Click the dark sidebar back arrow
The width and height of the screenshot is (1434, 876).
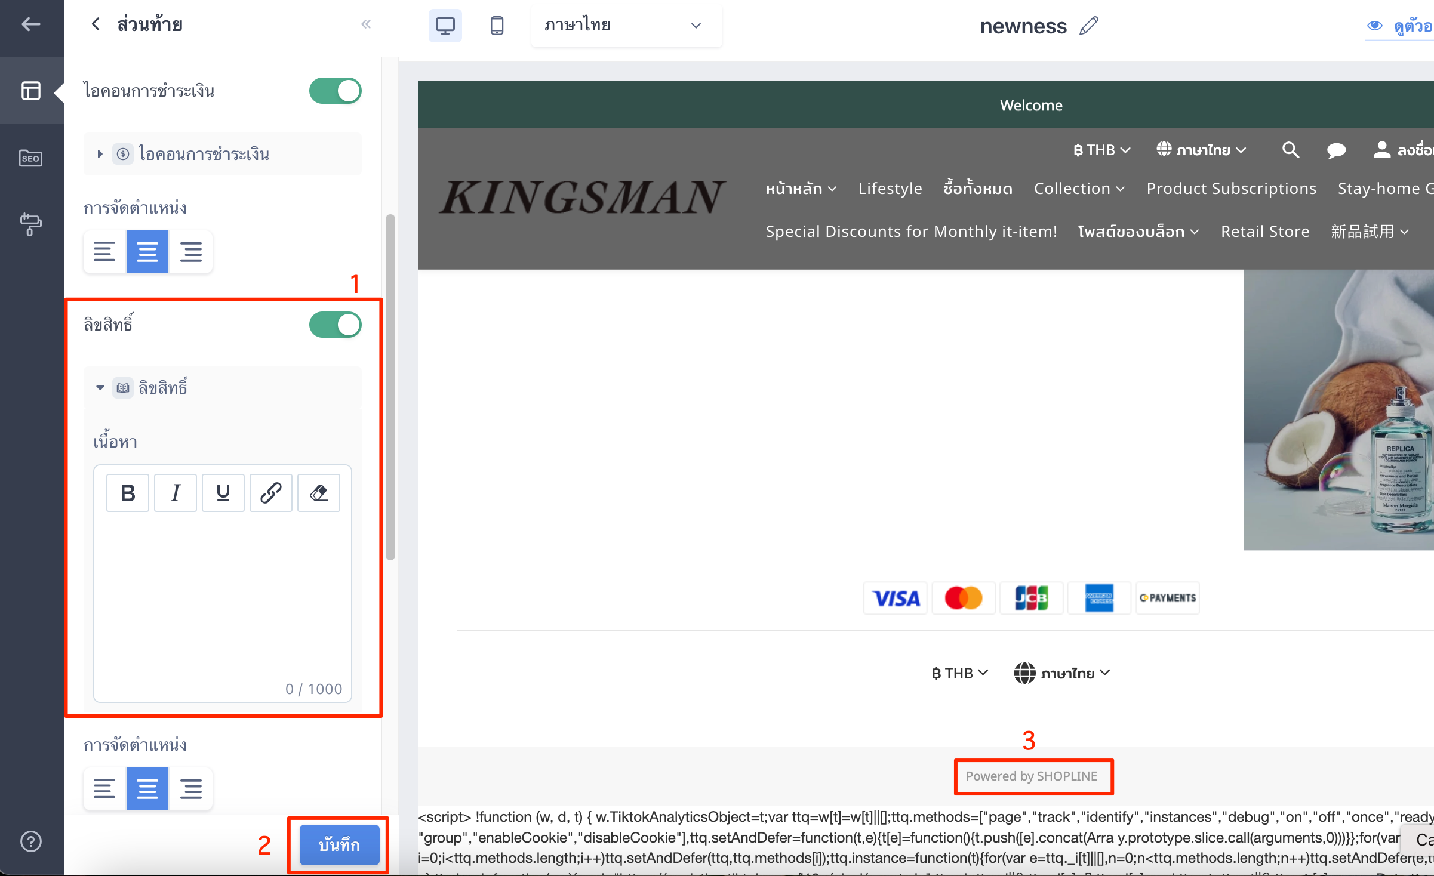tap(31, 24)
